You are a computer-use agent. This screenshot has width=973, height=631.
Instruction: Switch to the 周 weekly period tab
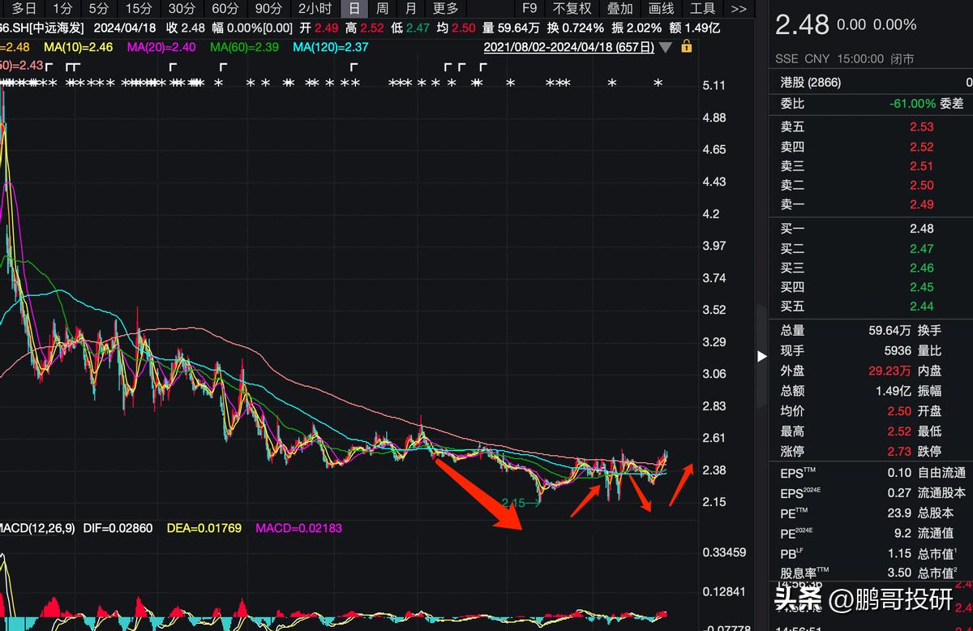(x=382, y=9)
